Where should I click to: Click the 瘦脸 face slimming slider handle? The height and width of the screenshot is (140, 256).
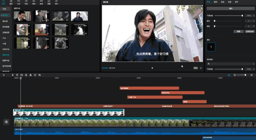[x=214, y=26]
